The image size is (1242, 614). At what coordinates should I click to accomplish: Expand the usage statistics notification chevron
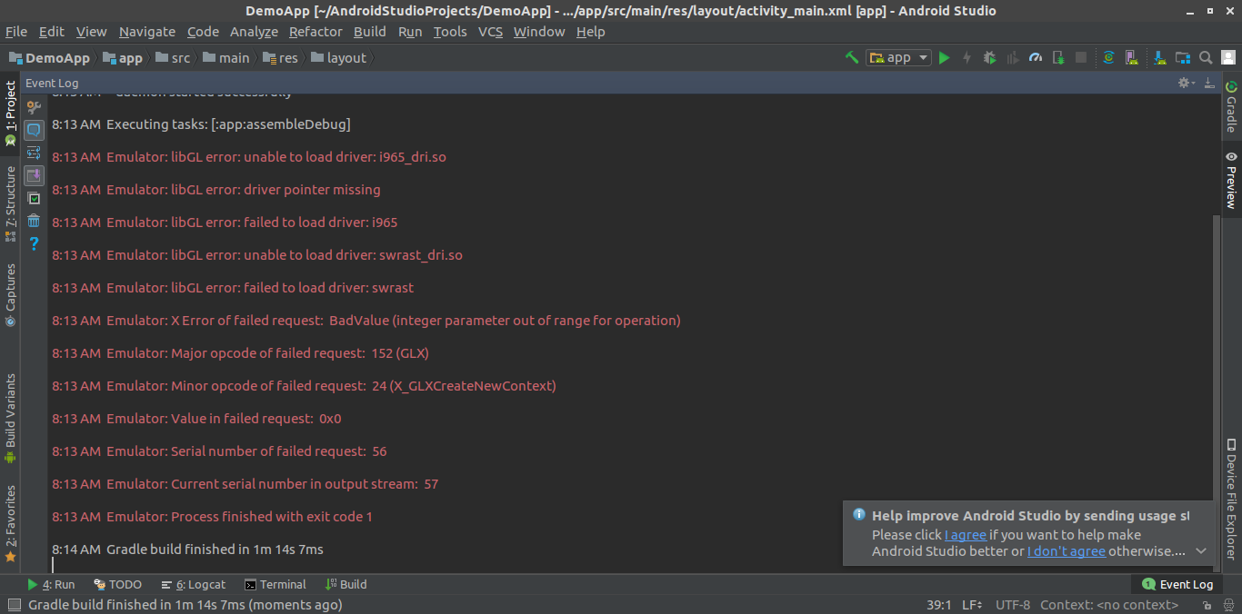(x=1200, y=551)
